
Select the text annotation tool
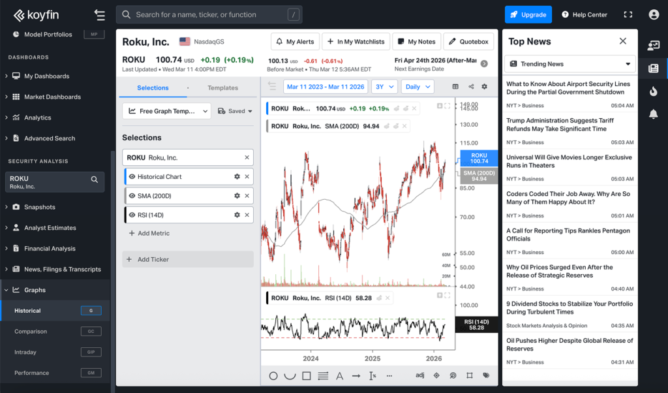(x=339, y=376)
